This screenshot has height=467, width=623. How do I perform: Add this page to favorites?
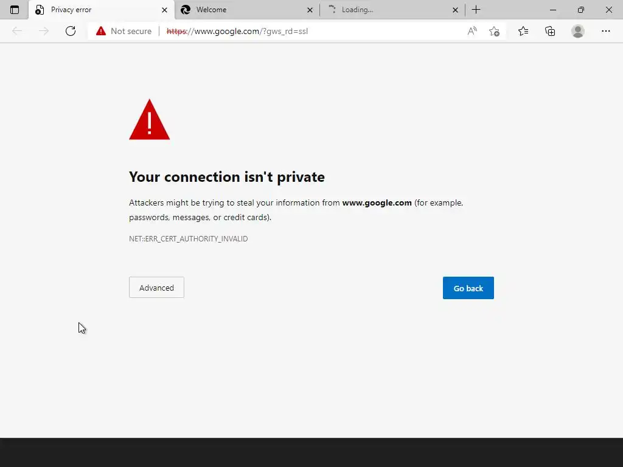click(x=494, y=31)
